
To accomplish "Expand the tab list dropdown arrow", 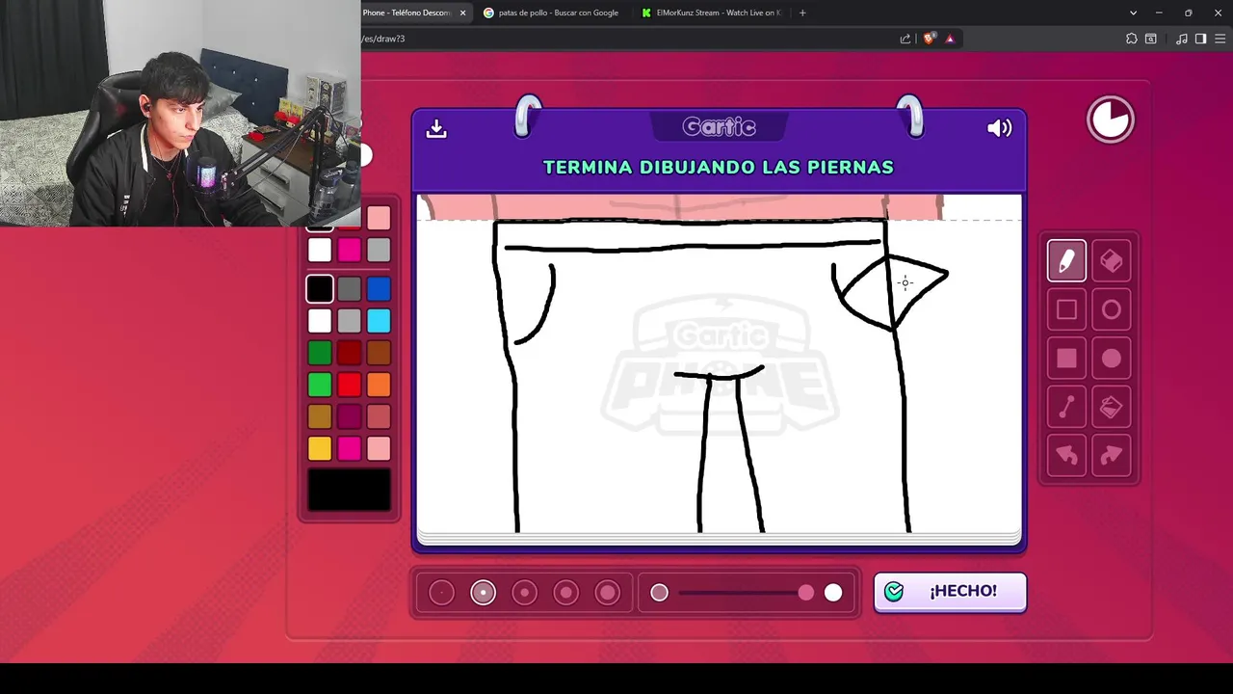I will tap(1133, 13).
